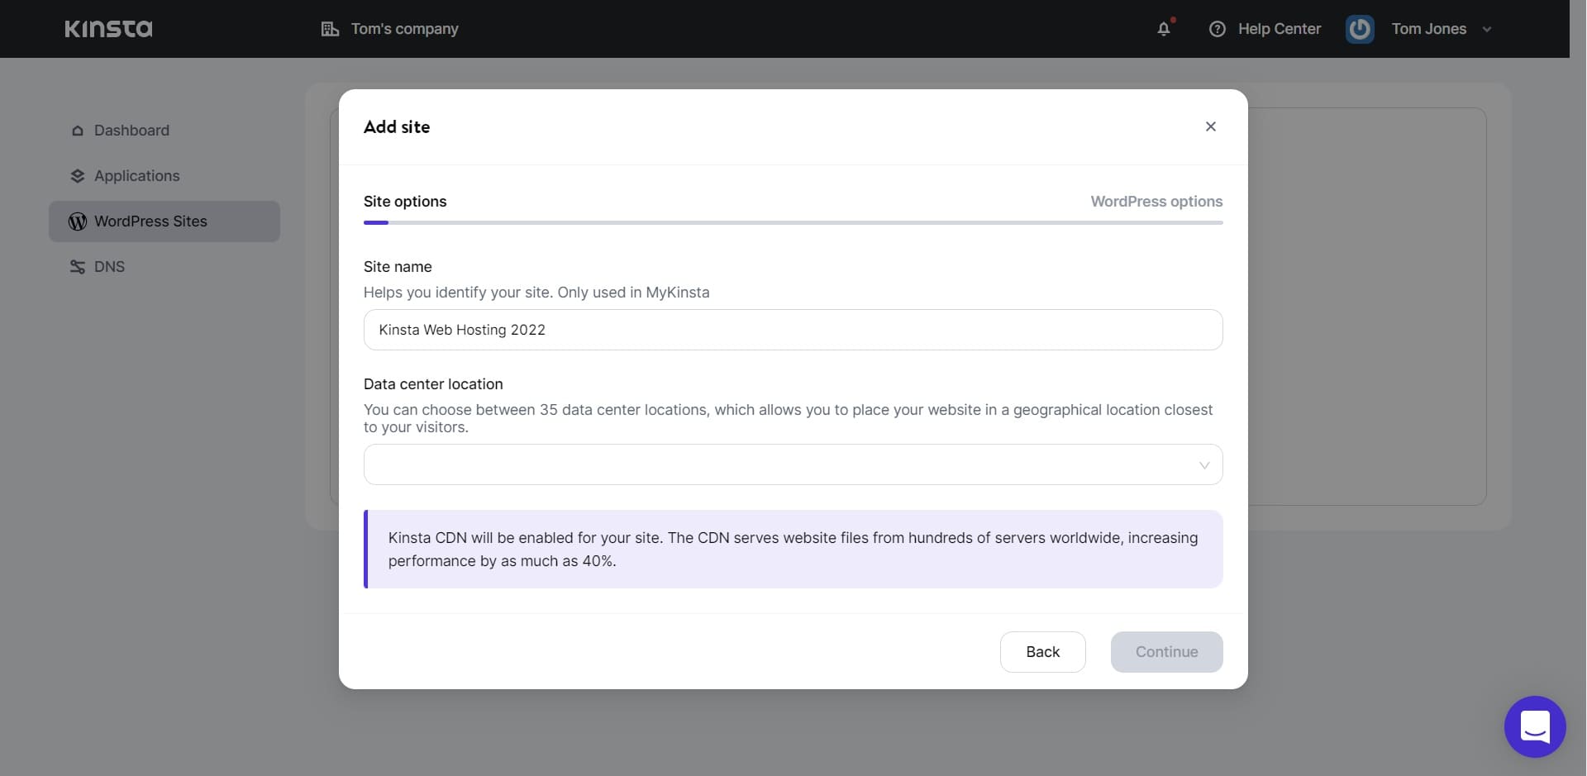Click the Kinsta CDN info notice

(793, 550)
